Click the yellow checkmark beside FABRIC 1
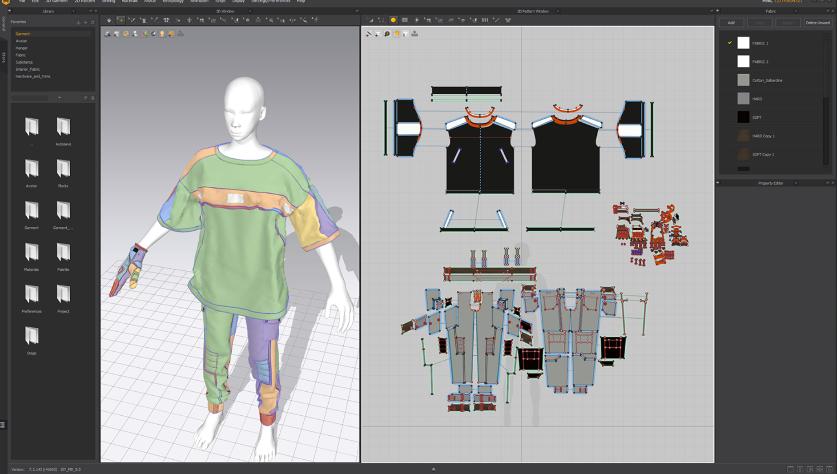This screenshot has height=474, width=837. point(730,43)
